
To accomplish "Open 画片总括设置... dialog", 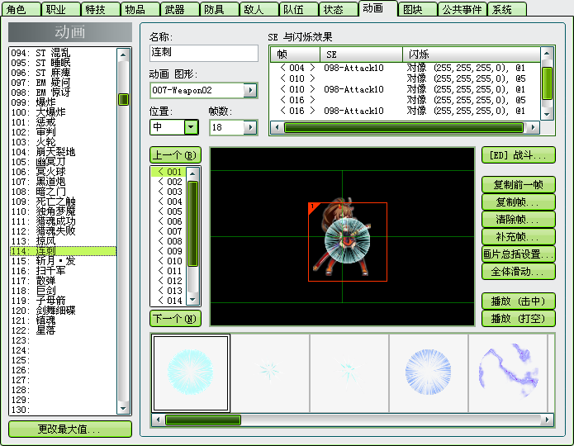I will 518,254.
